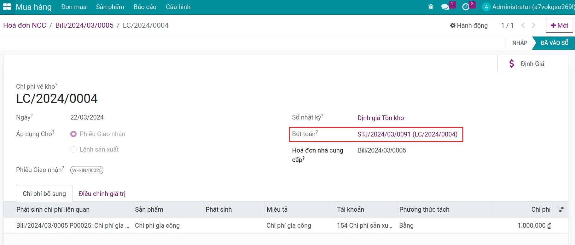Open conversations chat bubble icon
This screenshot has height=245, width=575.
tap(445, 7)
